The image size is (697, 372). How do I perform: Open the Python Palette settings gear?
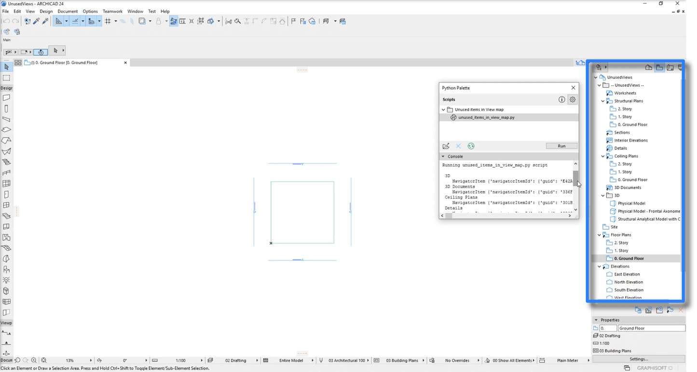[x=573, y=99]
